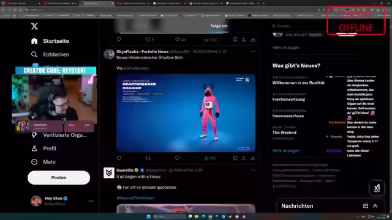Open Entdecken search in the sidebar
Viewport: 392px width, 220px height.
pos(50,54)
